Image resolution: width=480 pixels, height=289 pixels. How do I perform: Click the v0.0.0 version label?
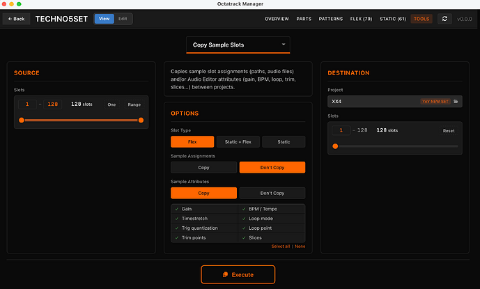click(x=465, y=19)
